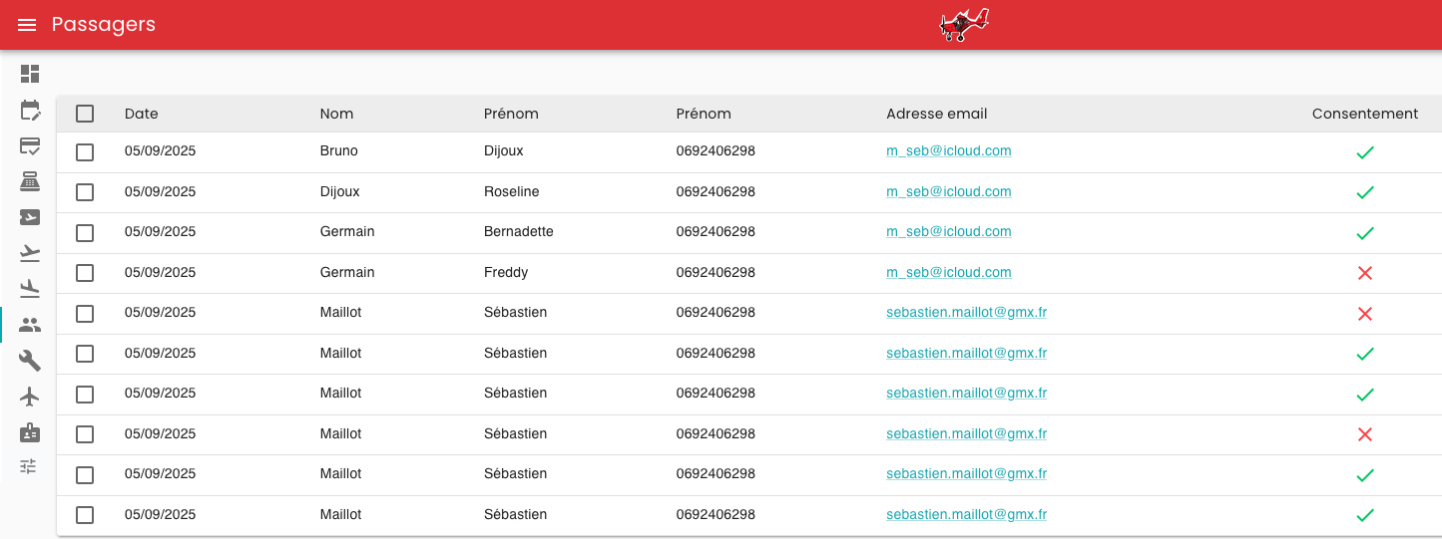Open the badge ID icon in sidebar

coord(30,432)
